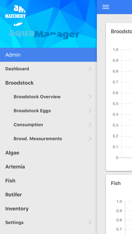This screenshot has width=132, height=234.
Task: Click the aquaManager banner logo
Action: pos(44,34)
